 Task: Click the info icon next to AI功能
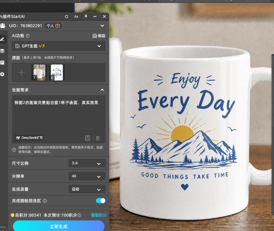[x=28, y=36]
